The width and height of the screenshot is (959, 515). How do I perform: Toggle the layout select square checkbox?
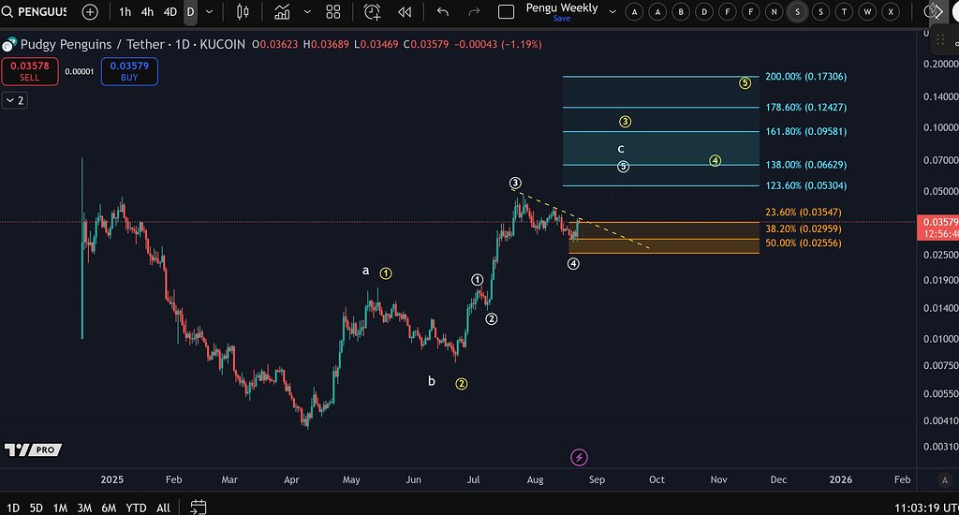coord(507,12)
